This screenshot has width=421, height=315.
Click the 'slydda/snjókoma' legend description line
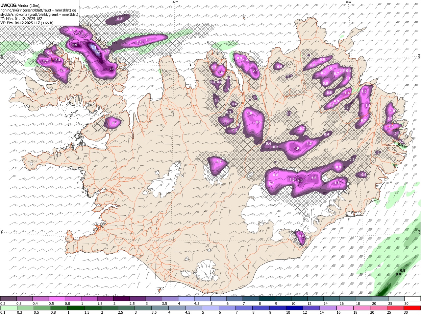point(39,14)
